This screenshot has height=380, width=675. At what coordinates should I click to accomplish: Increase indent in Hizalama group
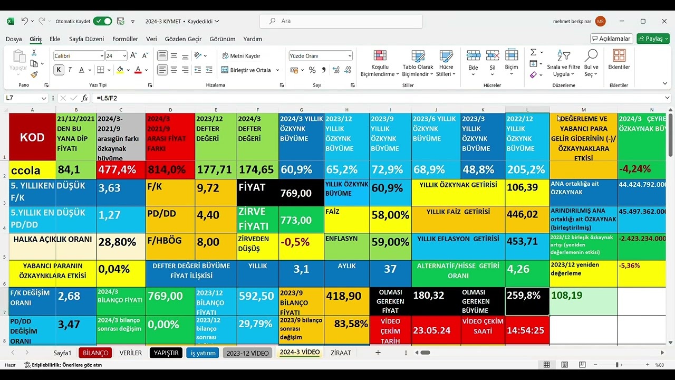pos(209,70)
